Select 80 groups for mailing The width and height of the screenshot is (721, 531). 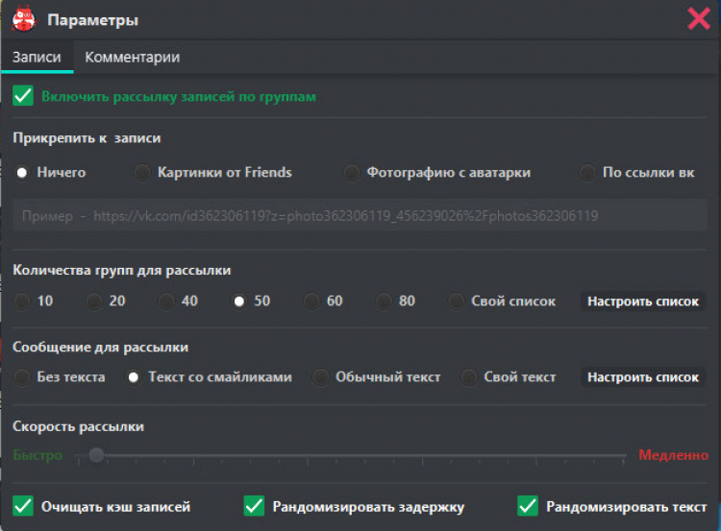pos(384,302)
